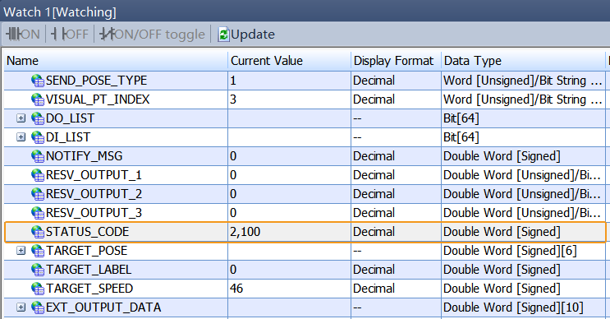Click the OFF contact toolbar button

coord(70,35)
